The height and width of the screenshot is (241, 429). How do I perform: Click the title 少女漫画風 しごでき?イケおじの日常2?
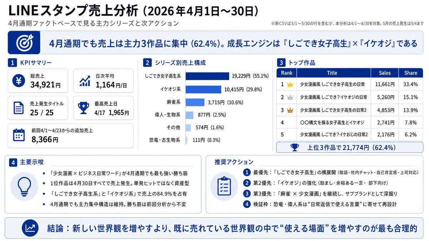pyautogui.click(x=334, y=135)
